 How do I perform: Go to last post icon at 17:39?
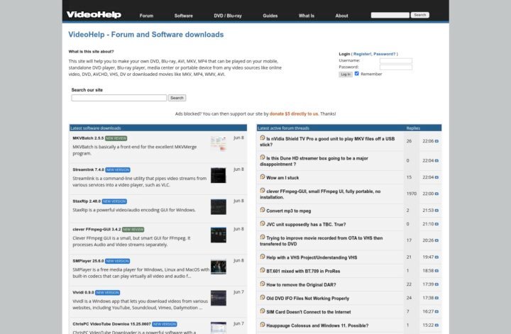pos(436,284)
